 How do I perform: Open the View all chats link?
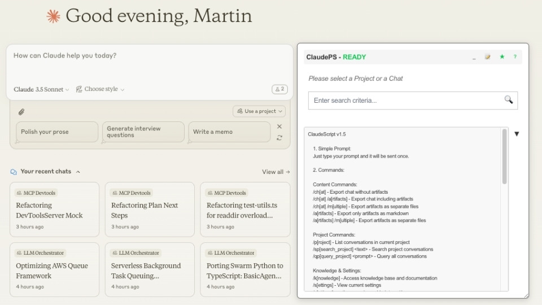coord(276,172)
